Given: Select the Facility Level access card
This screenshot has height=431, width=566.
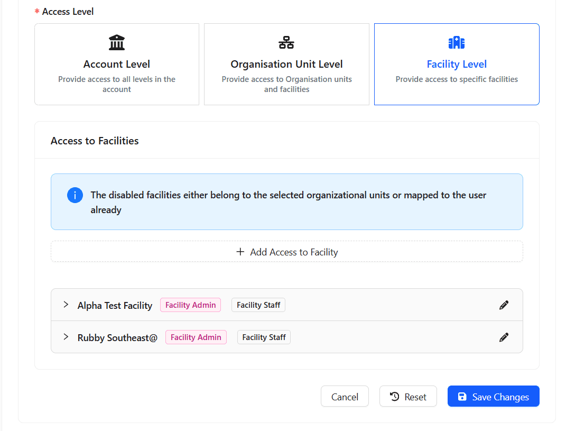Looking at the screenshot, I should (x=457, y=65).
